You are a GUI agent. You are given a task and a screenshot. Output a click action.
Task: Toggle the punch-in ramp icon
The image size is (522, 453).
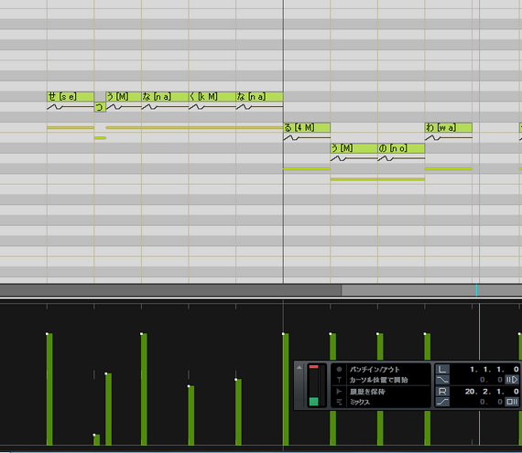[442, 380]
